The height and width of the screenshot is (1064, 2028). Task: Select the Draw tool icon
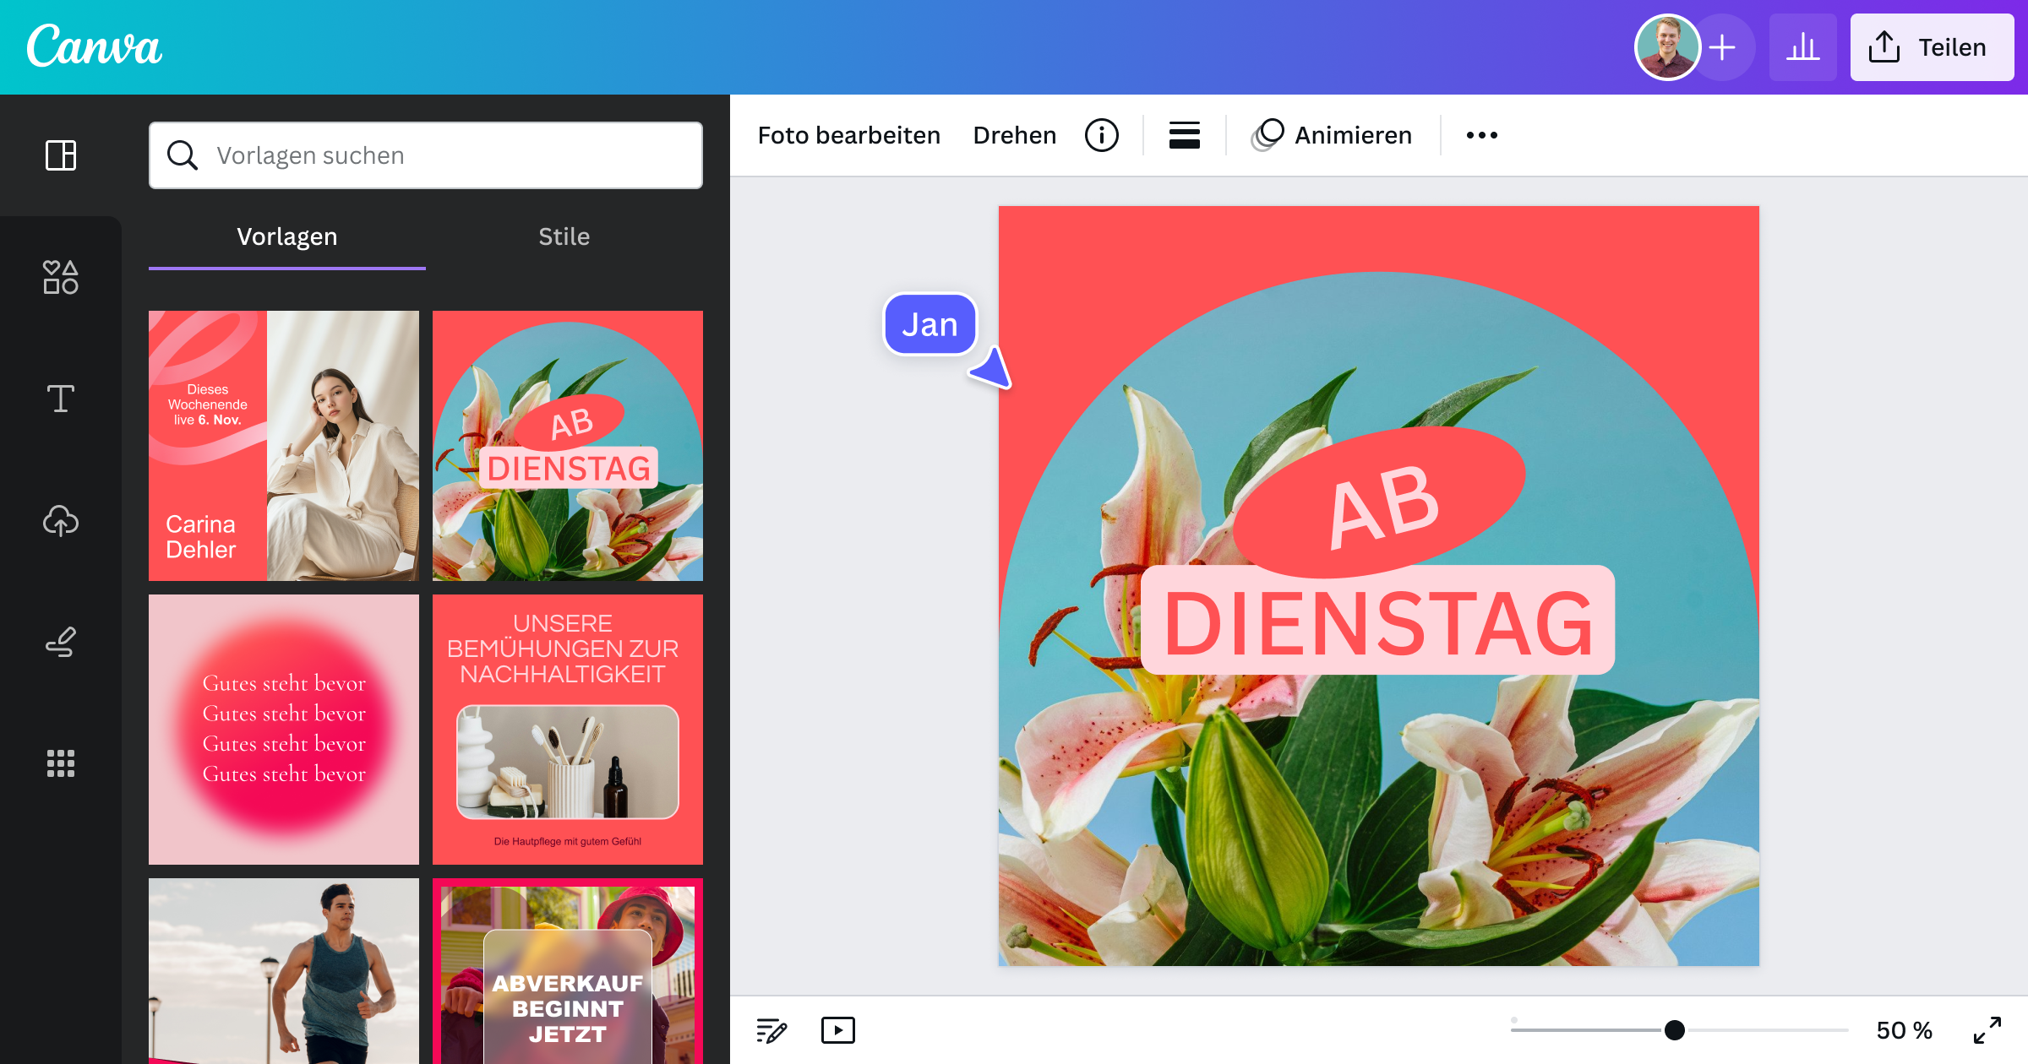(61, 642)
